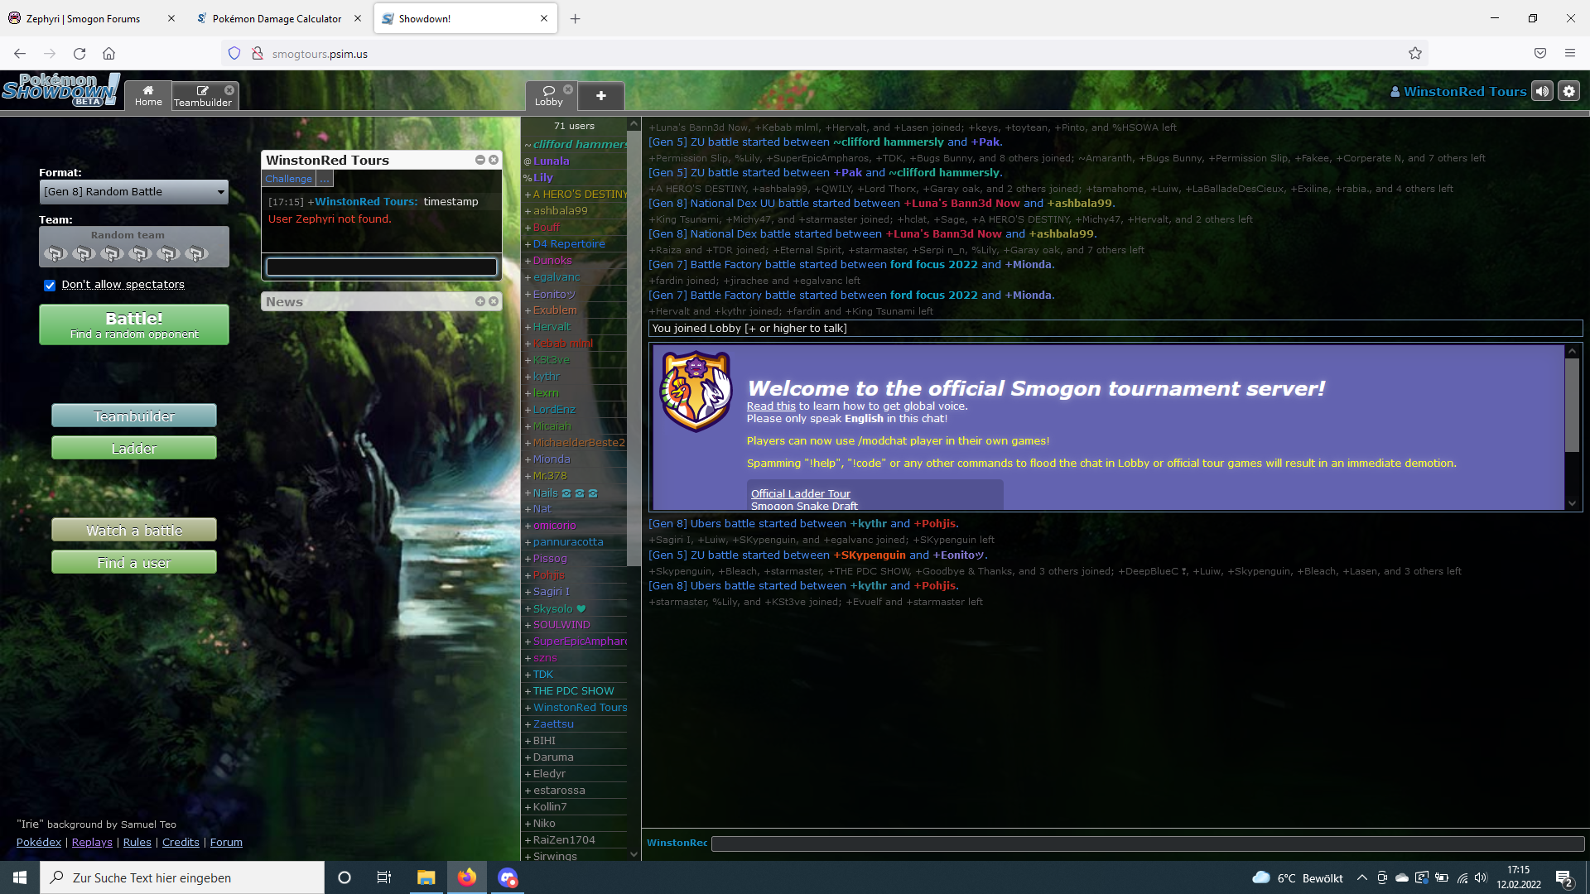Viewport: 1590px width, 894px height.
Task: Go back one page in the browser
Action: (x=20, y=54)
